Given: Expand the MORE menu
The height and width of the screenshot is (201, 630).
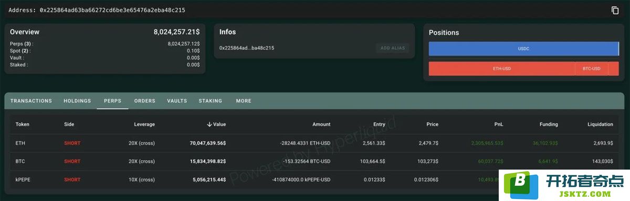Looking at the screenshot, I should (244, 101).
